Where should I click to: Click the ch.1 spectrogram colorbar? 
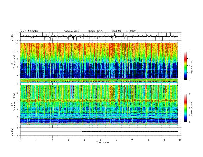(x=185, y=65)
